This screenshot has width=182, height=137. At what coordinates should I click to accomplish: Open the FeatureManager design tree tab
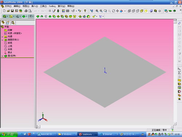click(3, 22)
